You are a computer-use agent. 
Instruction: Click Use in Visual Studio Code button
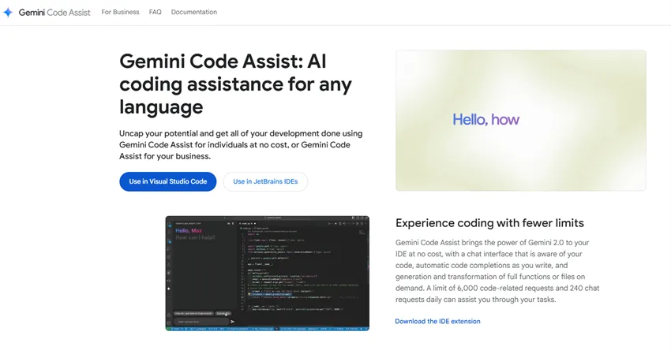pyautogui.click(x=167, y=181)
